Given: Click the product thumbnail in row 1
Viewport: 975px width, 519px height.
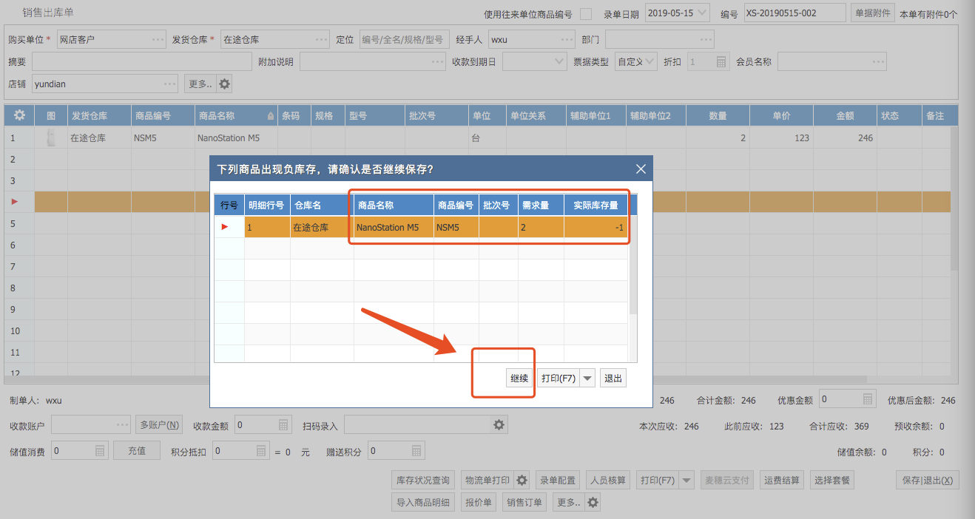Looking at the screenshot, I should (x=51, y=138).
